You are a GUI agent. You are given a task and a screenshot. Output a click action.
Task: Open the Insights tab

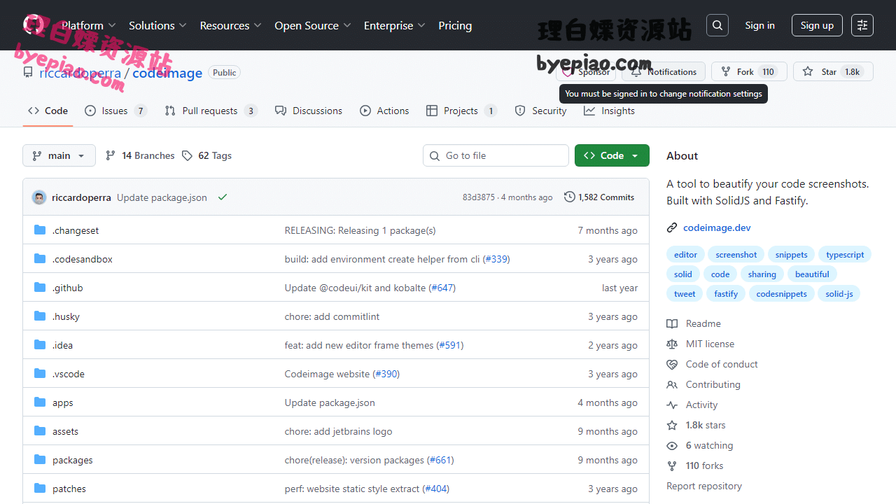tap(610, 111)
